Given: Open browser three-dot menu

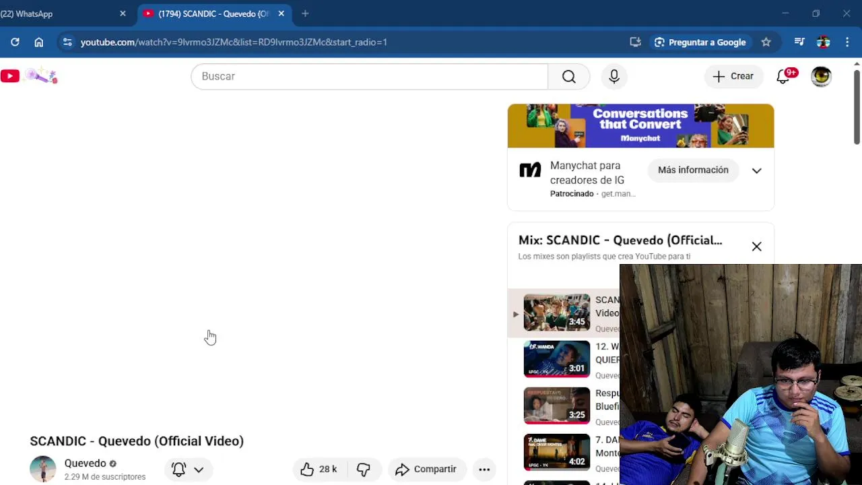Looking at the screenshot, I should [847, 42].
